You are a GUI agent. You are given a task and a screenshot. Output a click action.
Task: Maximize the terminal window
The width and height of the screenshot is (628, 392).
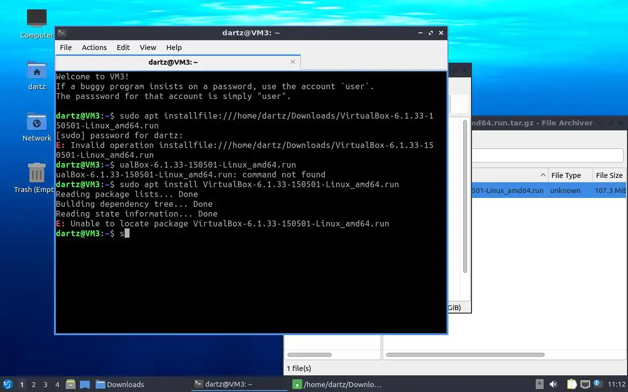pos(431,33)
